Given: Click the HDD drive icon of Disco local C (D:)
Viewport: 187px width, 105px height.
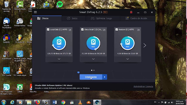Looking at the screenshot, I should [93, 43].
